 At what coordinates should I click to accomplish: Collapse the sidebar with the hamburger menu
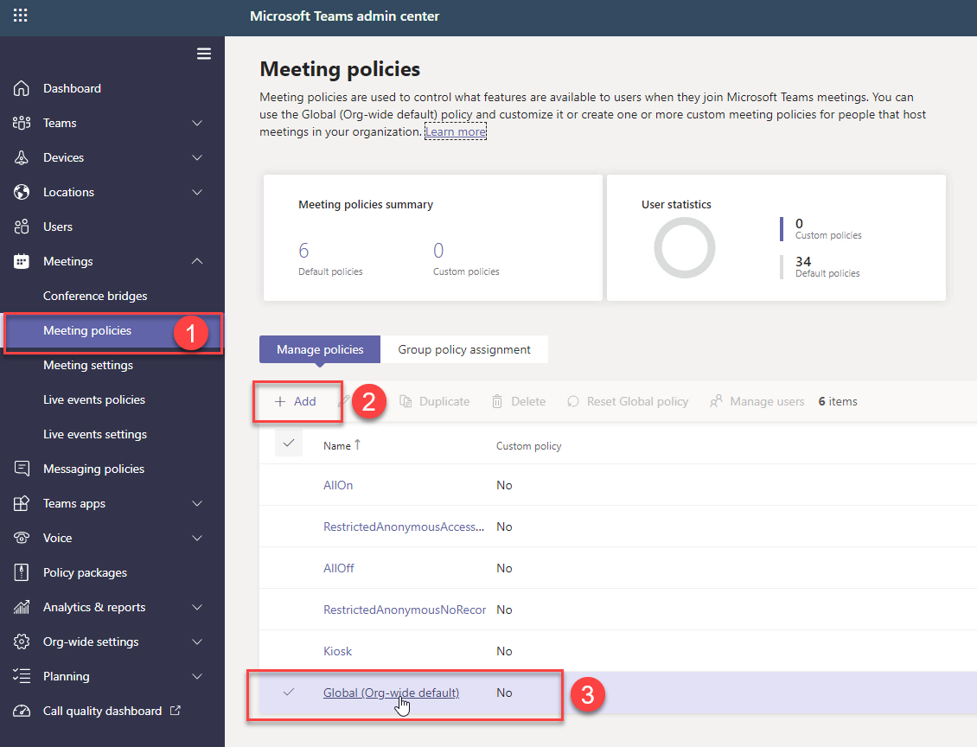pyautogui.click(x=204, y=54)
